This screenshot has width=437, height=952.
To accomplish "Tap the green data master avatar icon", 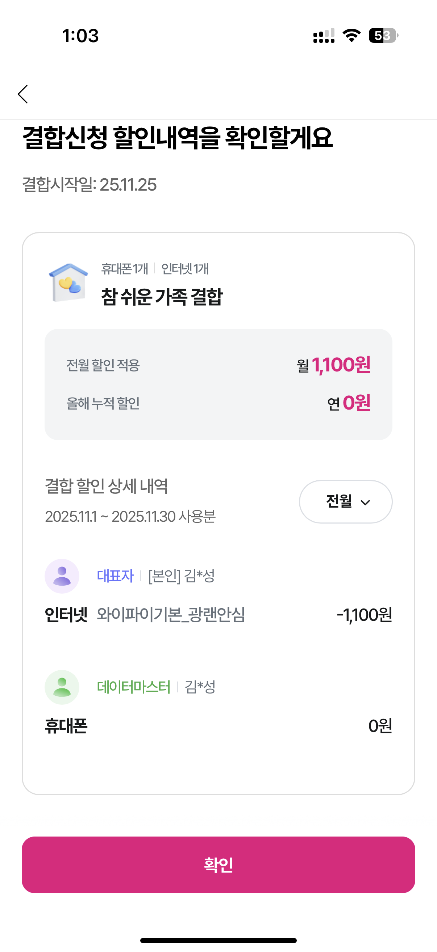I will (x=62, y=687).
